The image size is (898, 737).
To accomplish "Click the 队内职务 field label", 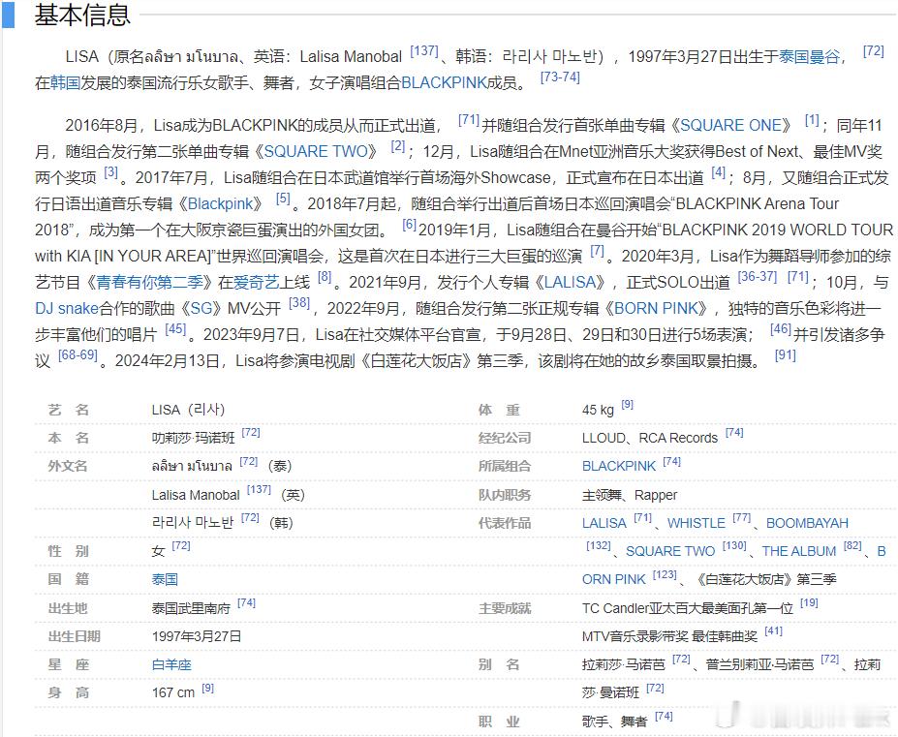I will coord(505,495).
